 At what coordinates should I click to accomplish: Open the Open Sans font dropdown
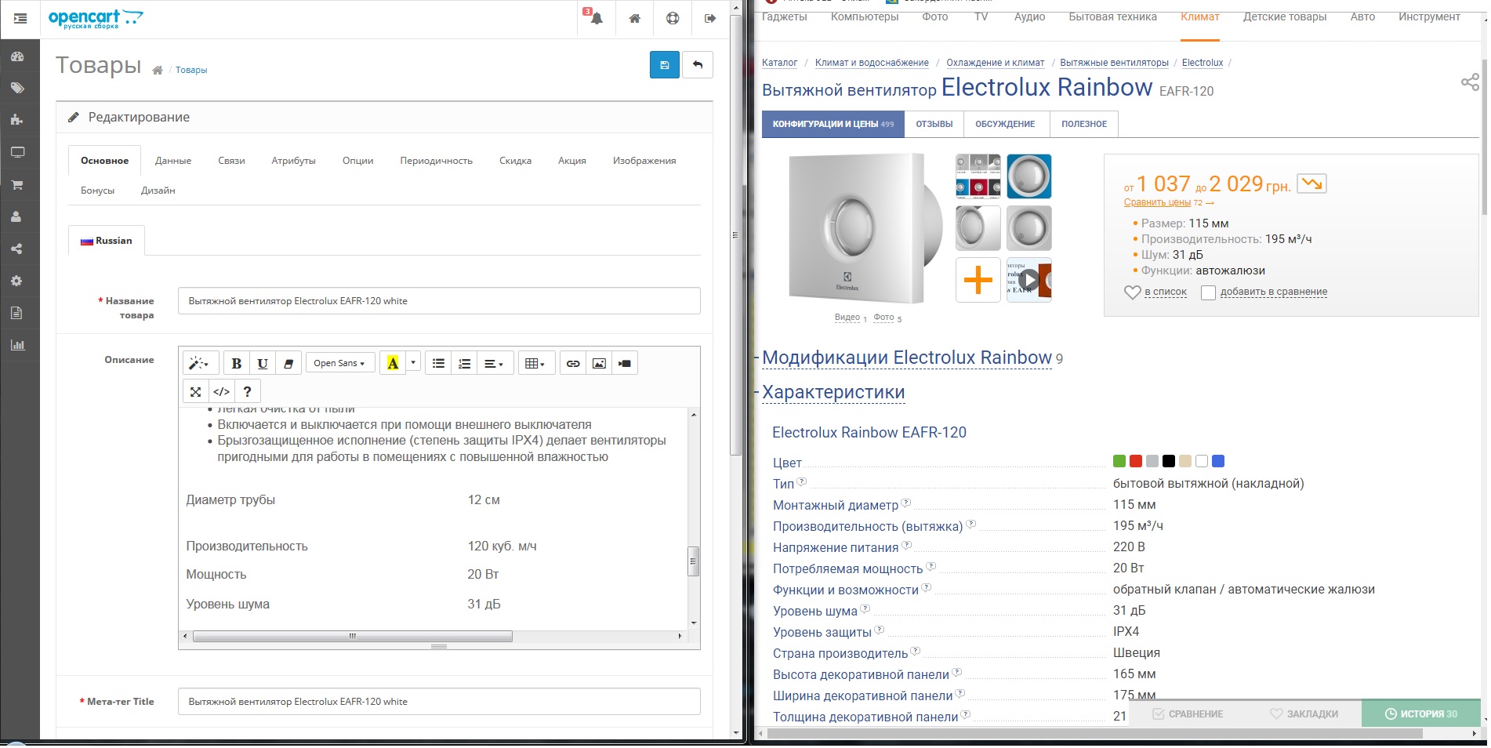click(x=339, y=363)
